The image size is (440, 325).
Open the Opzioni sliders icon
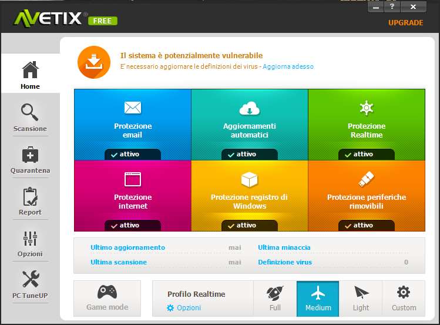coord(30,239)
